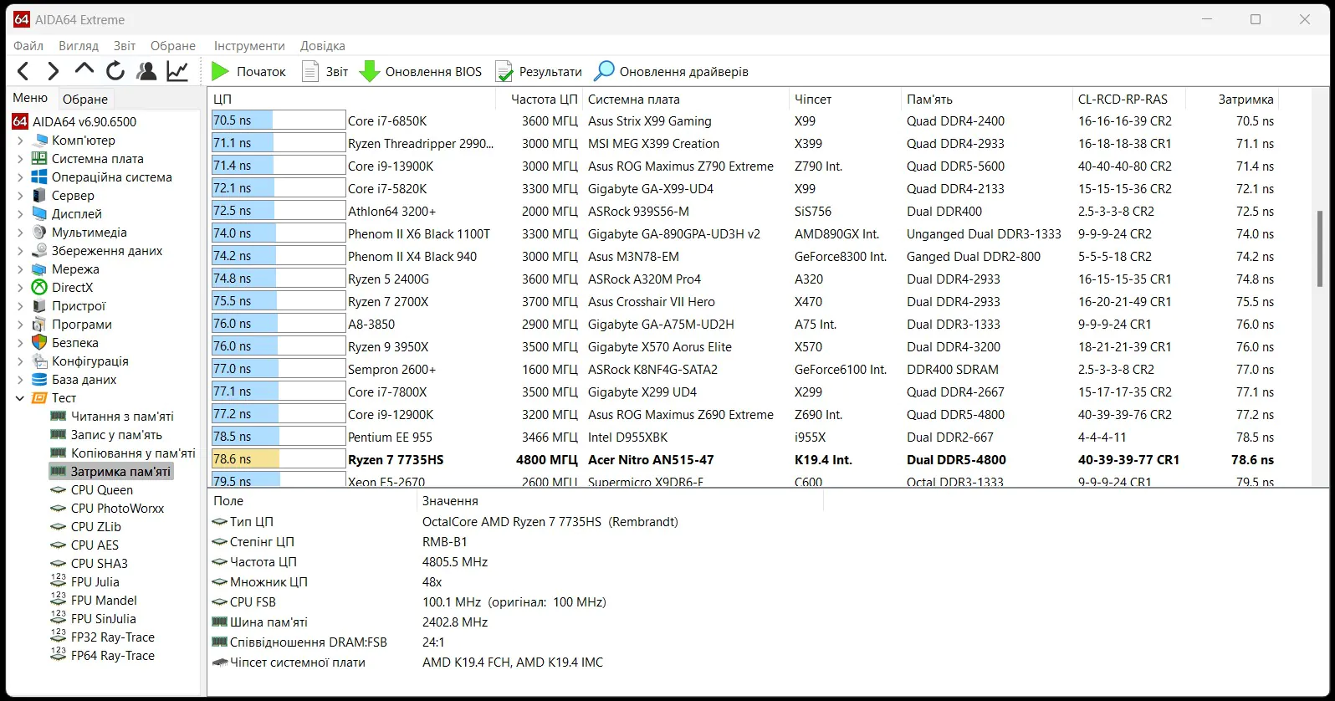Click the Конфігурація icon
This screenshot has height=701, width=1335.
(38, 361)
